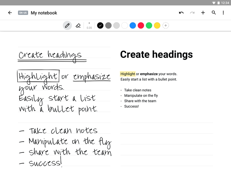Choose the dark gray ink color
This screenshot has width=231, height=173.
tap(109, 25)
